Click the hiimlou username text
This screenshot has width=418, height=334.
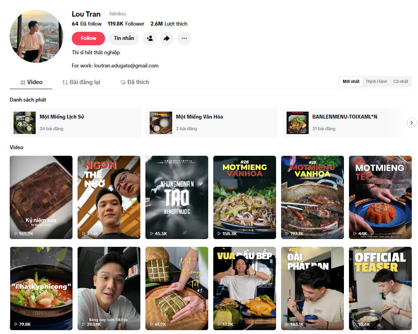[x=117, y=14]
